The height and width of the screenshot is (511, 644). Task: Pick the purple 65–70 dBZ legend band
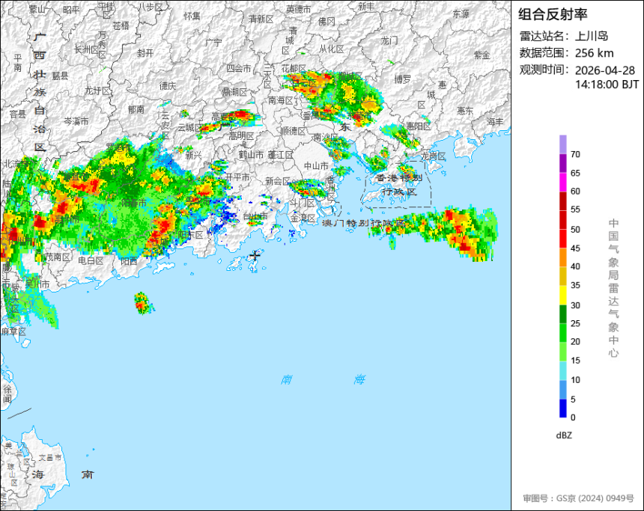(562, 163)
